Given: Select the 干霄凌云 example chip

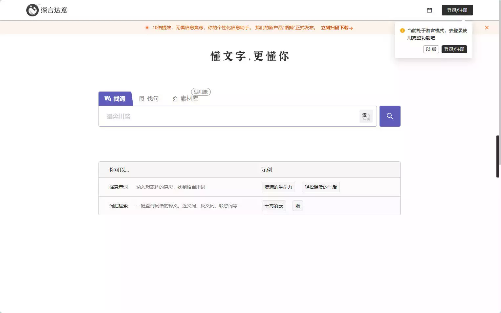Looking at the screenshot, I should pyautogui.click(x=273, y=206).
